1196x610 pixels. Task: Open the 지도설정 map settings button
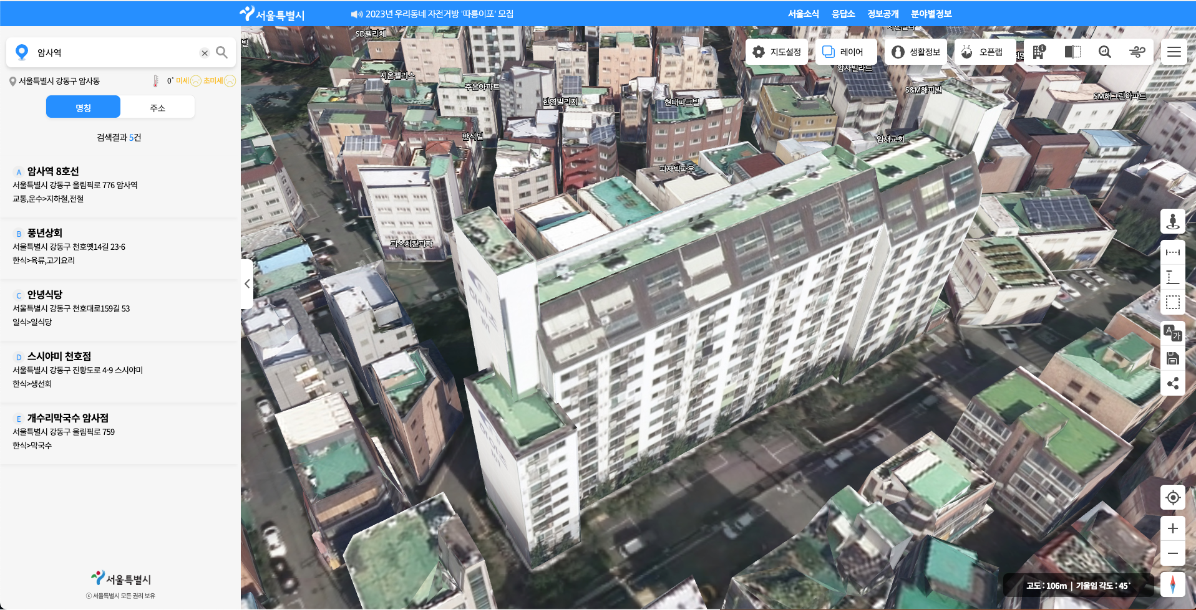click(777, 52)
